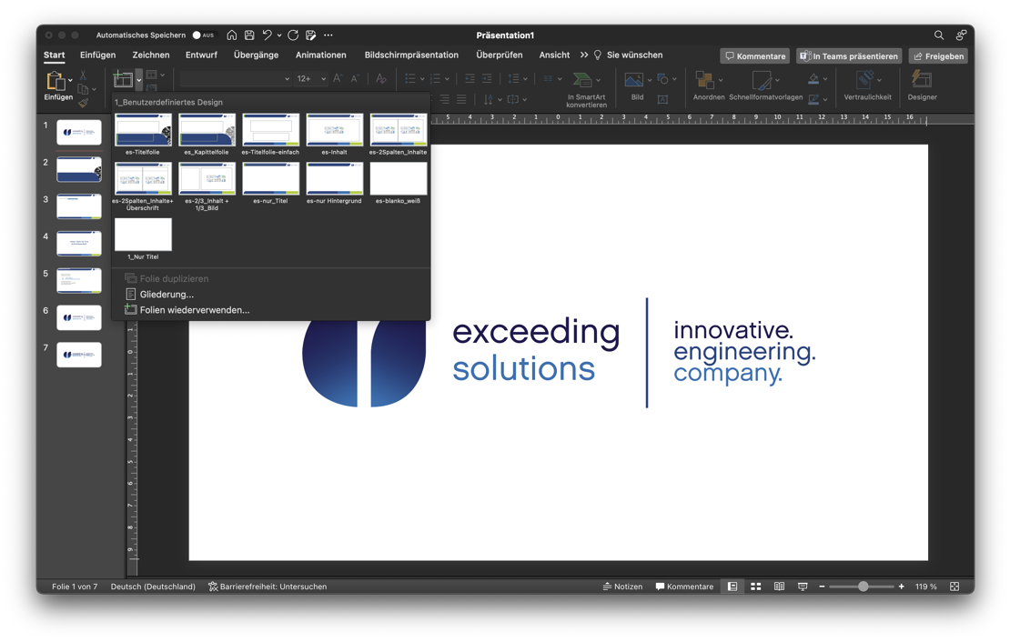The height and width of the screenshot is (642, 1010).
Task: Toggle the Notizen pane in status bar
Action: 622,587
